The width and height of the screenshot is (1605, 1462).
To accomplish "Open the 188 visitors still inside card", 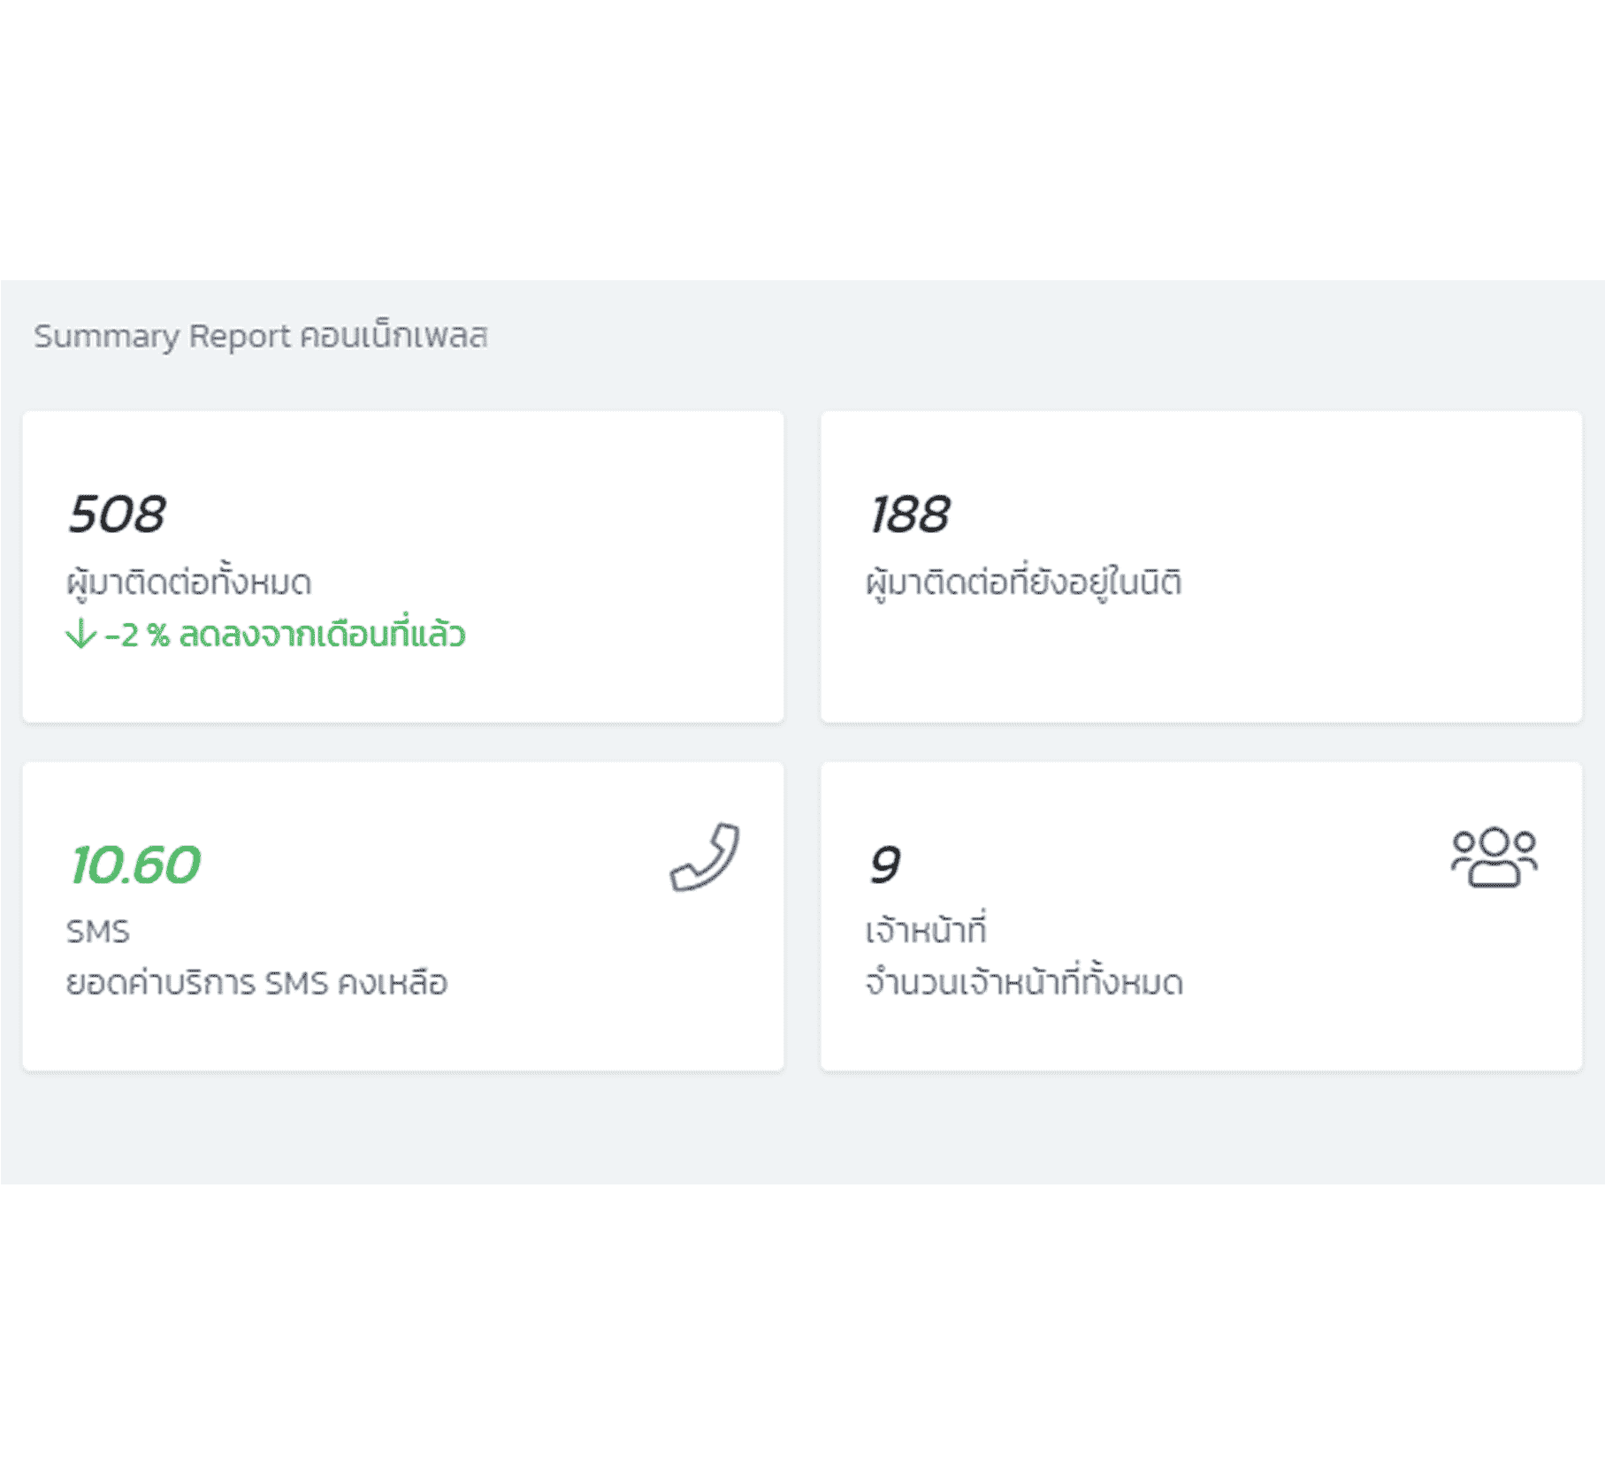I will tap(1201, 567).
